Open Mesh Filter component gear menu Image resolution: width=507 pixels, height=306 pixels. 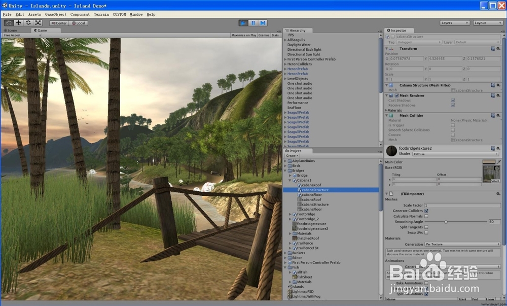click(x=498, y=85)
